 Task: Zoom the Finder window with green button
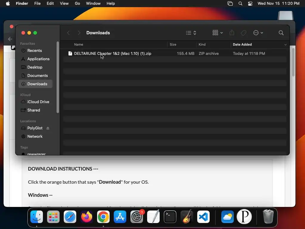(x=35, y=33)
